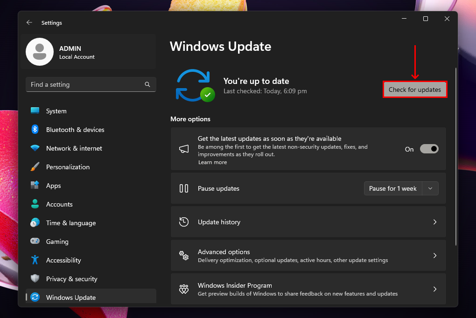Click the large update status sync icon
The image size is (476, 318).
pyautogui.click(x=195, y=86)
